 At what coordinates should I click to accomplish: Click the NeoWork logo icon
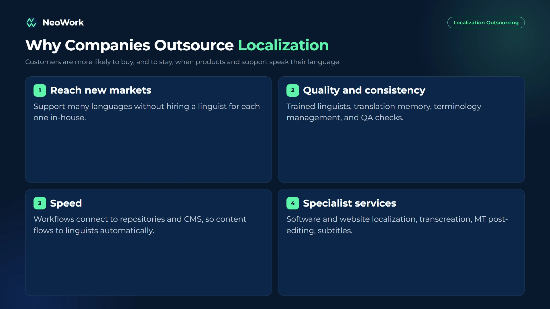[31, 23]
